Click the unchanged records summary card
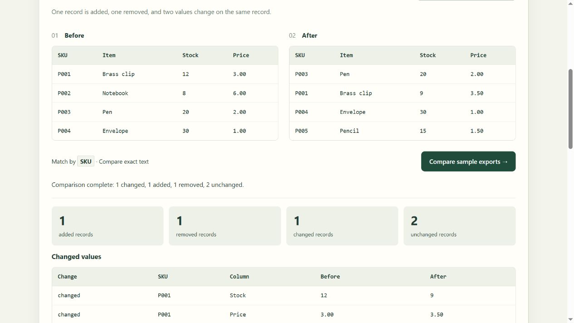Screen dimensions: 574x323 tap(460, 226)
